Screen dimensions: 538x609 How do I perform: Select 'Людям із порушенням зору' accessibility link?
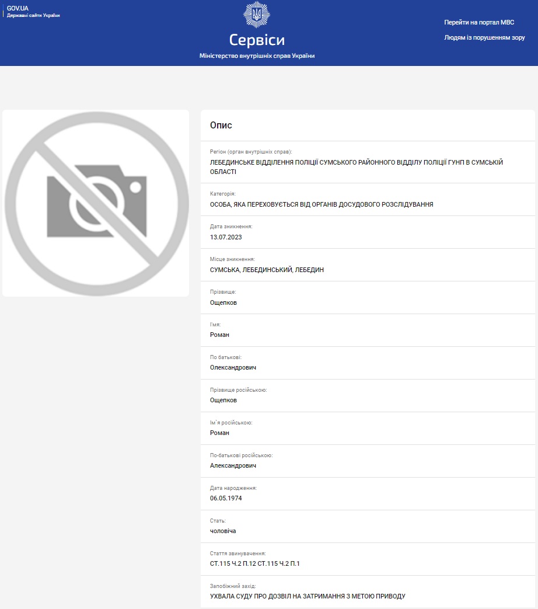click(x=484, y=37)
